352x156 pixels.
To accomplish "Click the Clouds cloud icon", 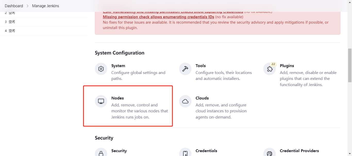I will [x=185, y=101].
